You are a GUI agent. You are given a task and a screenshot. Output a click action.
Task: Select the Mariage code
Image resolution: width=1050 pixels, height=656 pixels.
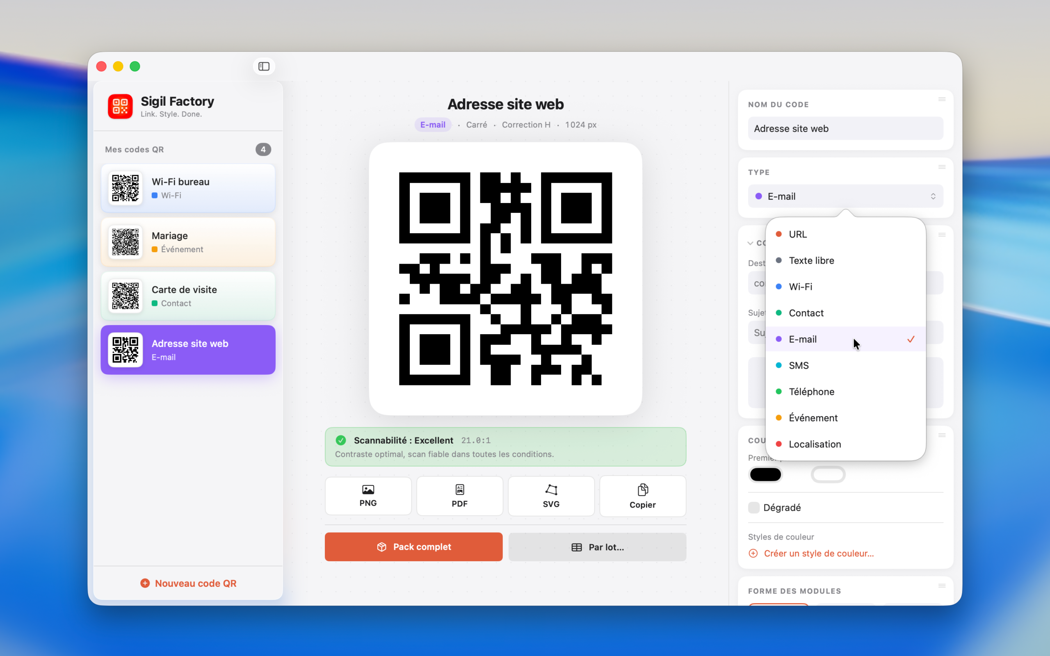click(188, 242)
